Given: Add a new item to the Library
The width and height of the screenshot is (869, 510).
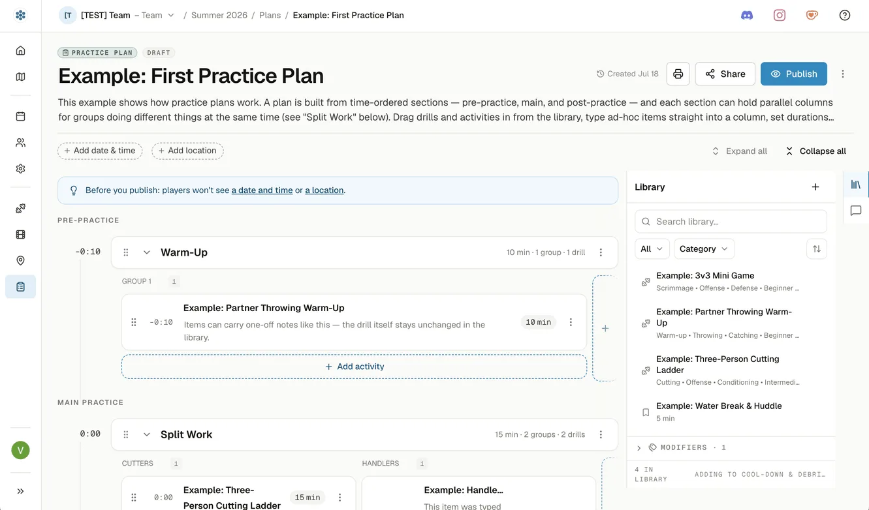Looking at the screenshot, I should 815,187.
